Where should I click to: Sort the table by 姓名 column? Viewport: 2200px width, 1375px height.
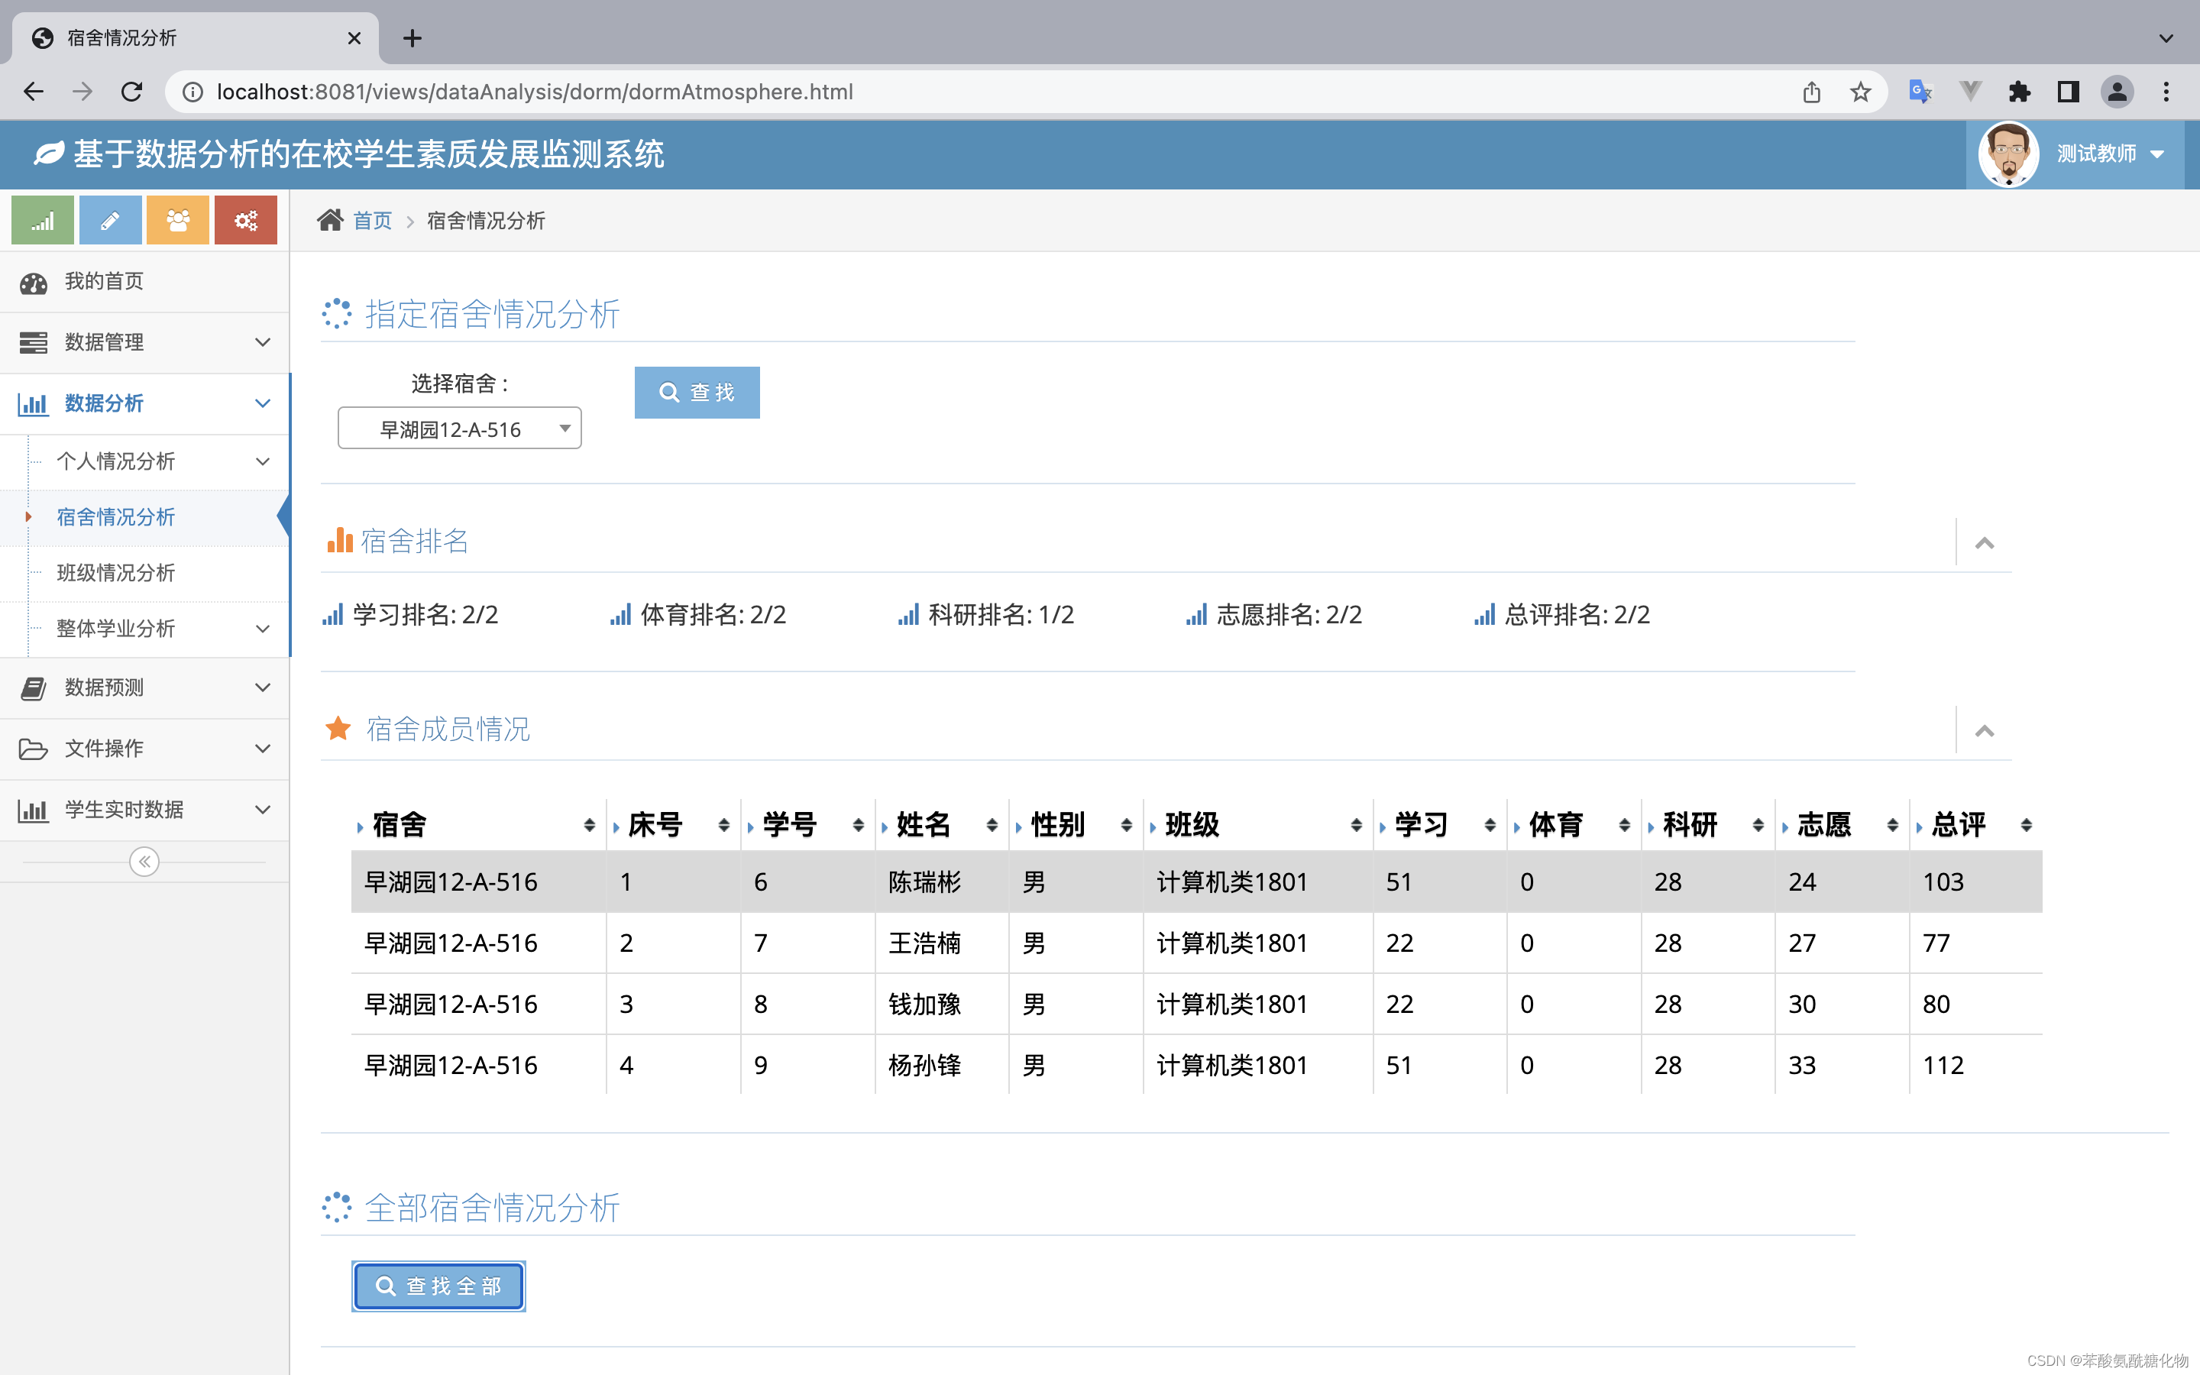point(991,825)
